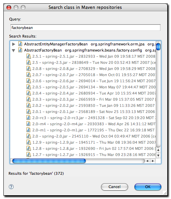Click Cancel to dismiss the dialog

click(x=115, y=187)
